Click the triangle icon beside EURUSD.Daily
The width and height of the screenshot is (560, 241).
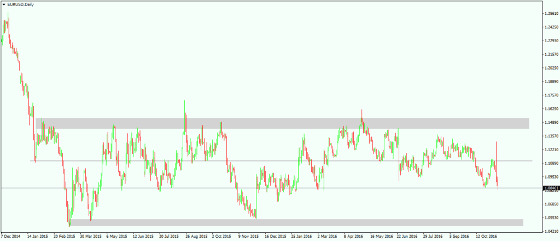(4, 4)
